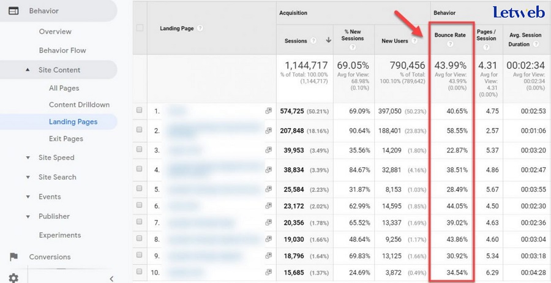Select the Exit Pages report

66,138
